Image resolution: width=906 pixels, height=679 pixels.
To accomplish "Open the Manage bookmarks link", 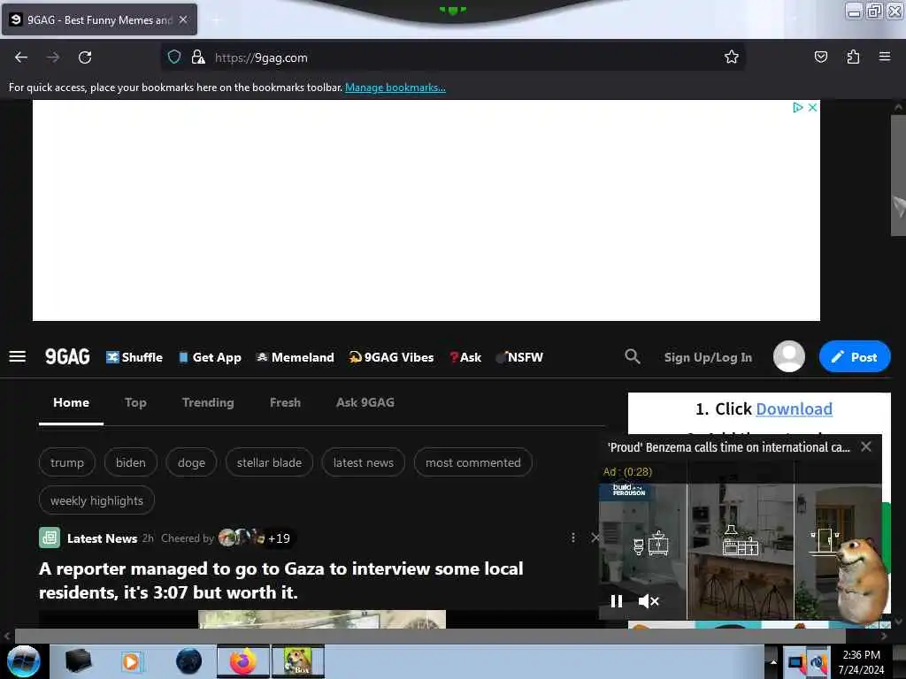I will (395, 88).
